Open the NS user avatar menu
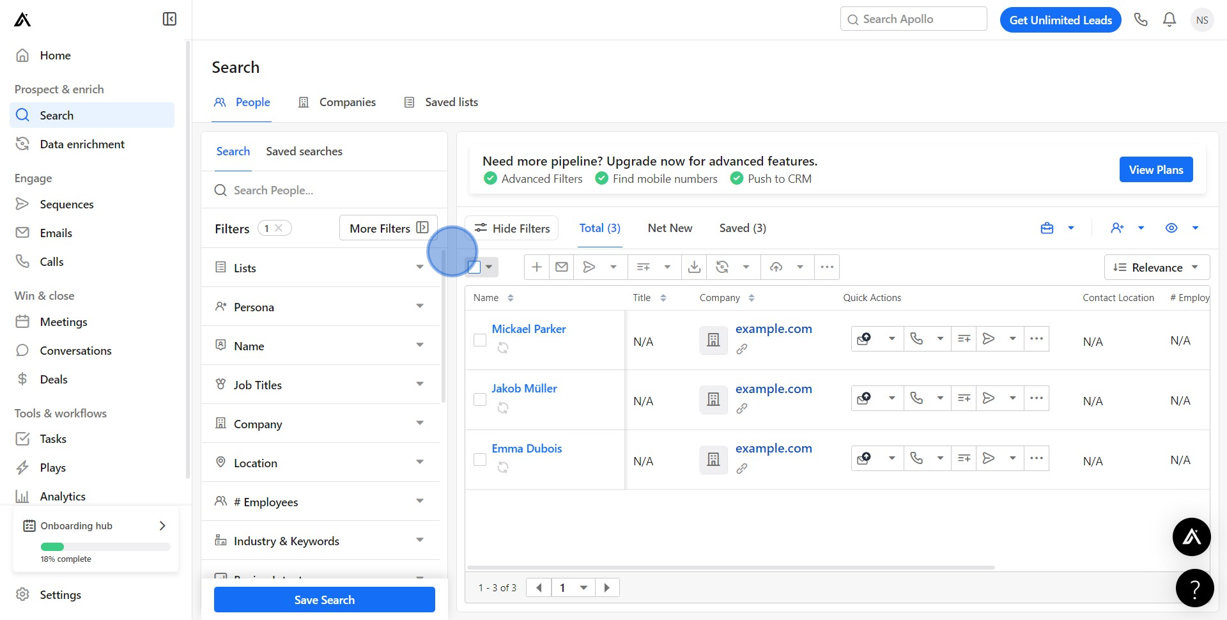The height and width of the screenshot is (620, 1227). point(1202,20)
